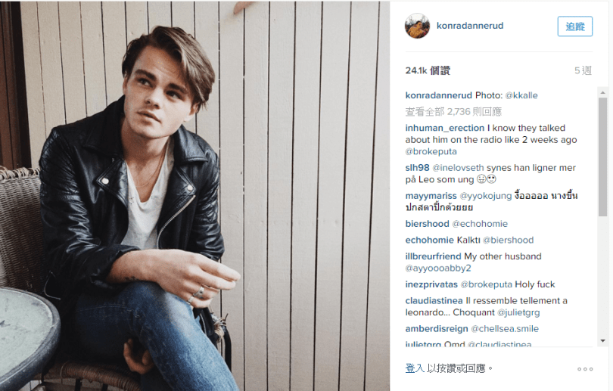Open illbreurfriend commenter profile

click(433, 256)
